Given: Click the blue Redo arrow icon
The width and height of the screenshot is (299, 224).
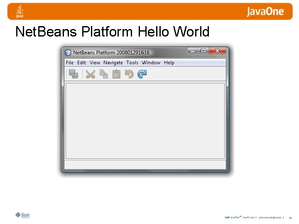Looking at the screenshot, I should [142, 74].
